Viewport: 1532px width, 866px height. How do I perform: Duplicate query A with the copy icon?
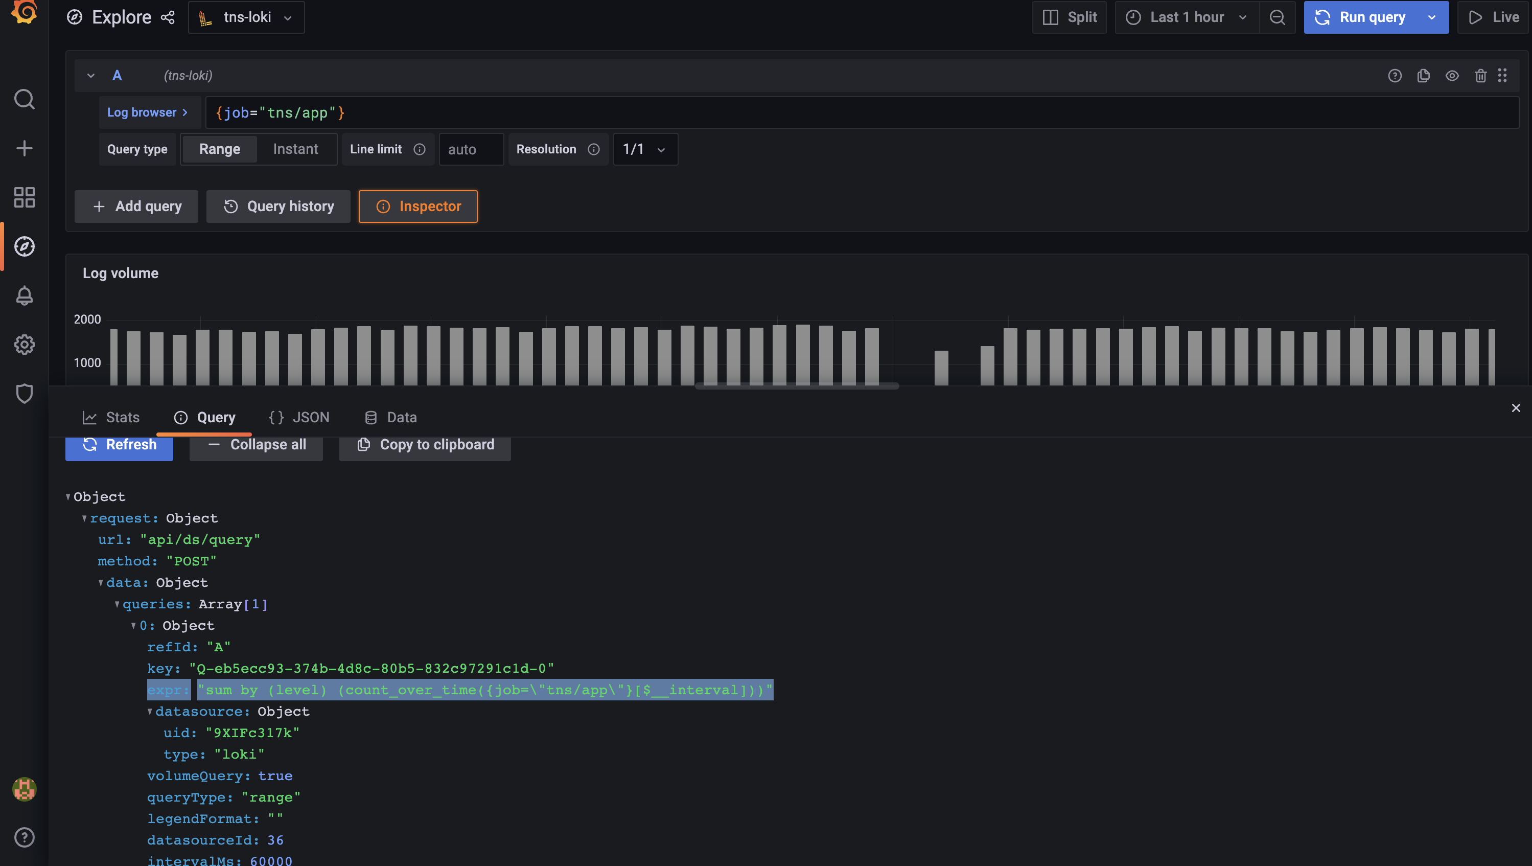1423,76
